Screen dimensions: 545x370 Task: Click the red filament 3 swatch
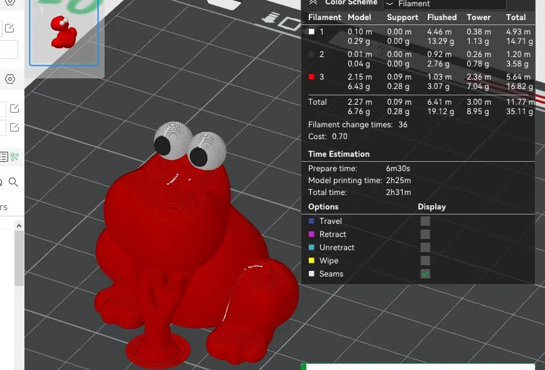312,77
